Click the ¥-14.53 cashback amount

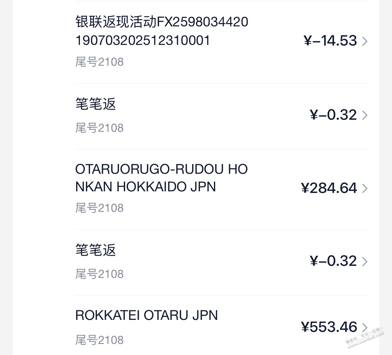coord(330,41)
